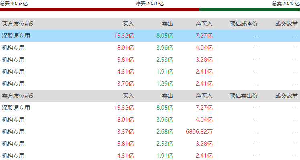Click 3.96亿 sell value in buyer section
The width and height of the screenshot is (300, 160).
pyautogui.click(x=165, y=48)
